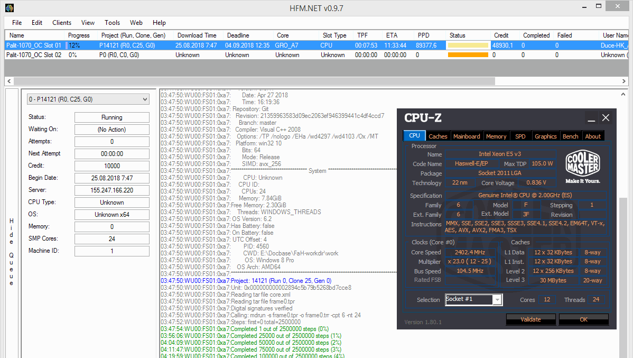Screen dimensions: 633x358
Task: Click the horizontal scrollbar left arrow
Action: coord(9,81)
